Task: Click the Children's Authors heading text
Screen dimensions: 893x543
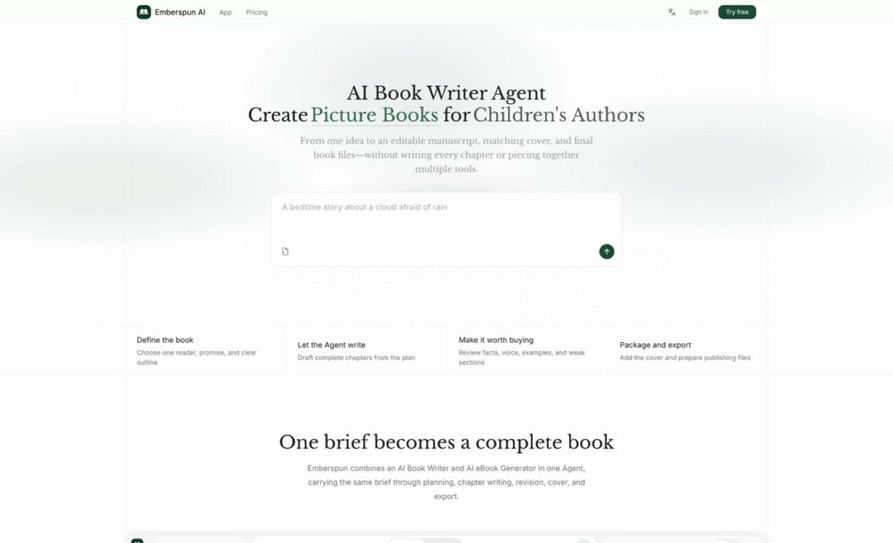Action: tap(559, 115)
